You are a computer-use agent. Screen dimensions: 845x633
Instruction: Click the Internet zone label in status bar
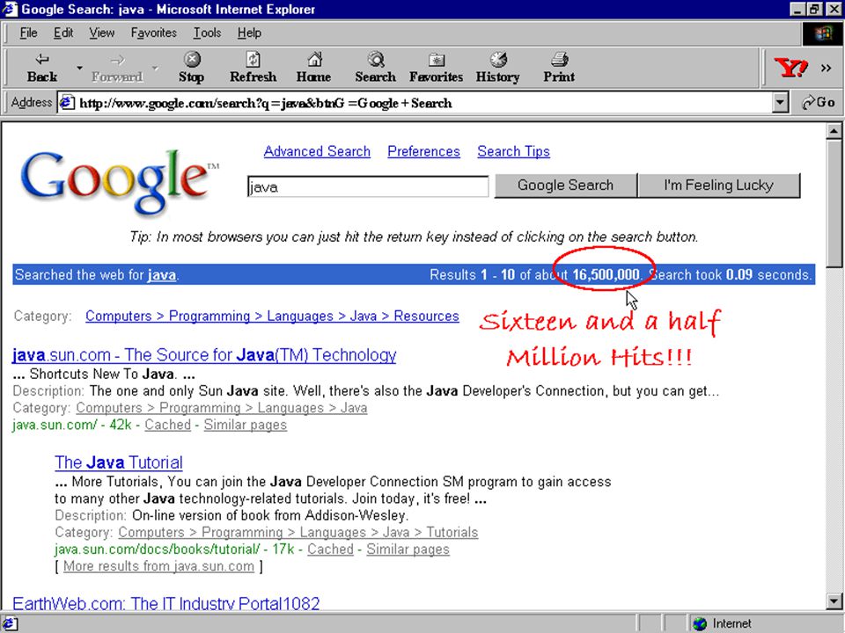pyautogui.click(x=731, y=624)
